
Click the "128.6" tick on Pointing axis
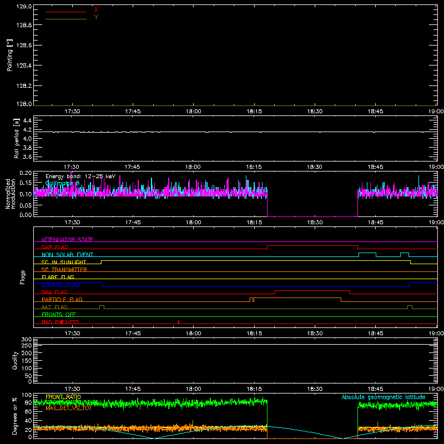[24, 45]
